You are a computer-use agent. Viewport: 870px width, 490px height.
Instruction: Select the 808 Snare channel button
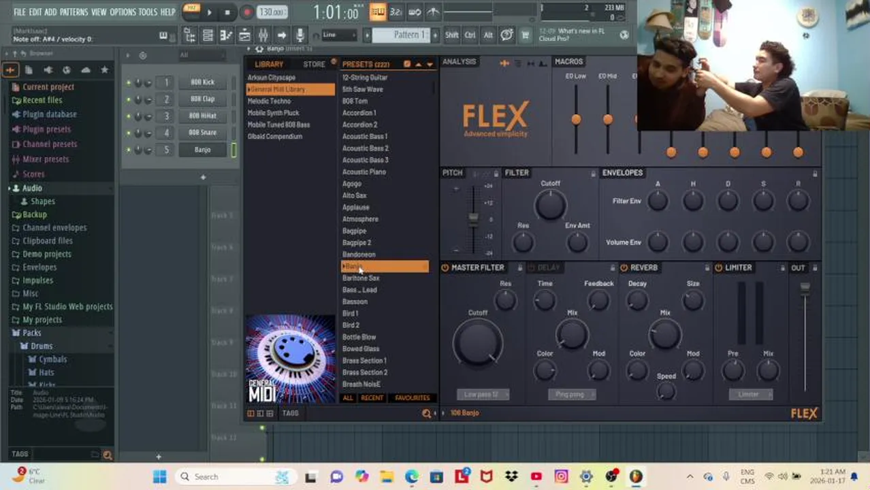point(202,133)
